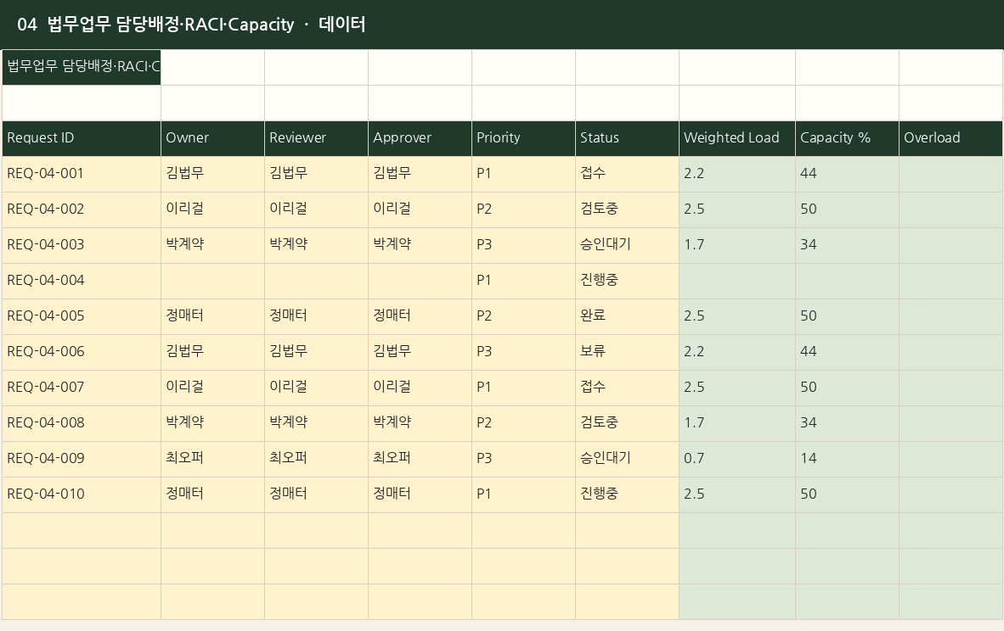Select Owner 최오퍼 in row REQ-04-009
Screen dimensions: 1004x631
[212, 459]
